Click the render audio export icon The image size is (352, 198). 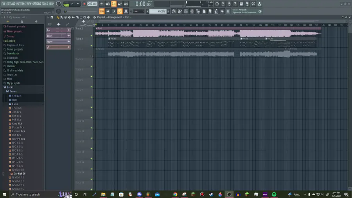click(247, 4)
